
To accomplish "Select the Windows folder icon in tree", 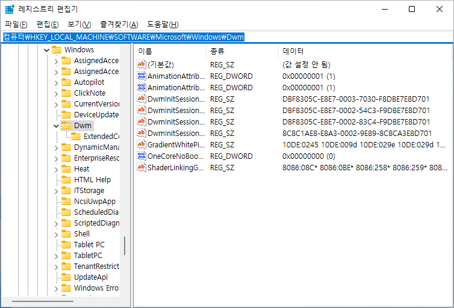I will point(57,50).
